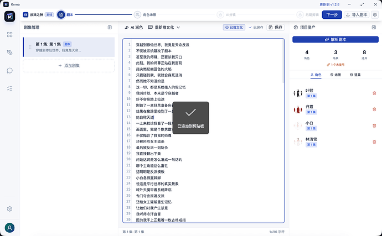Toggle the 已推文化 status chip

point(234,28)
